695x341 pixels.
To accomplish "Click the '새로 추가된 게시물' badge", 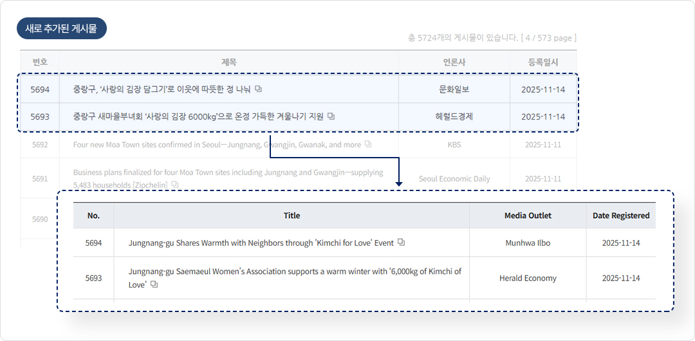I will tap(62, 28).
